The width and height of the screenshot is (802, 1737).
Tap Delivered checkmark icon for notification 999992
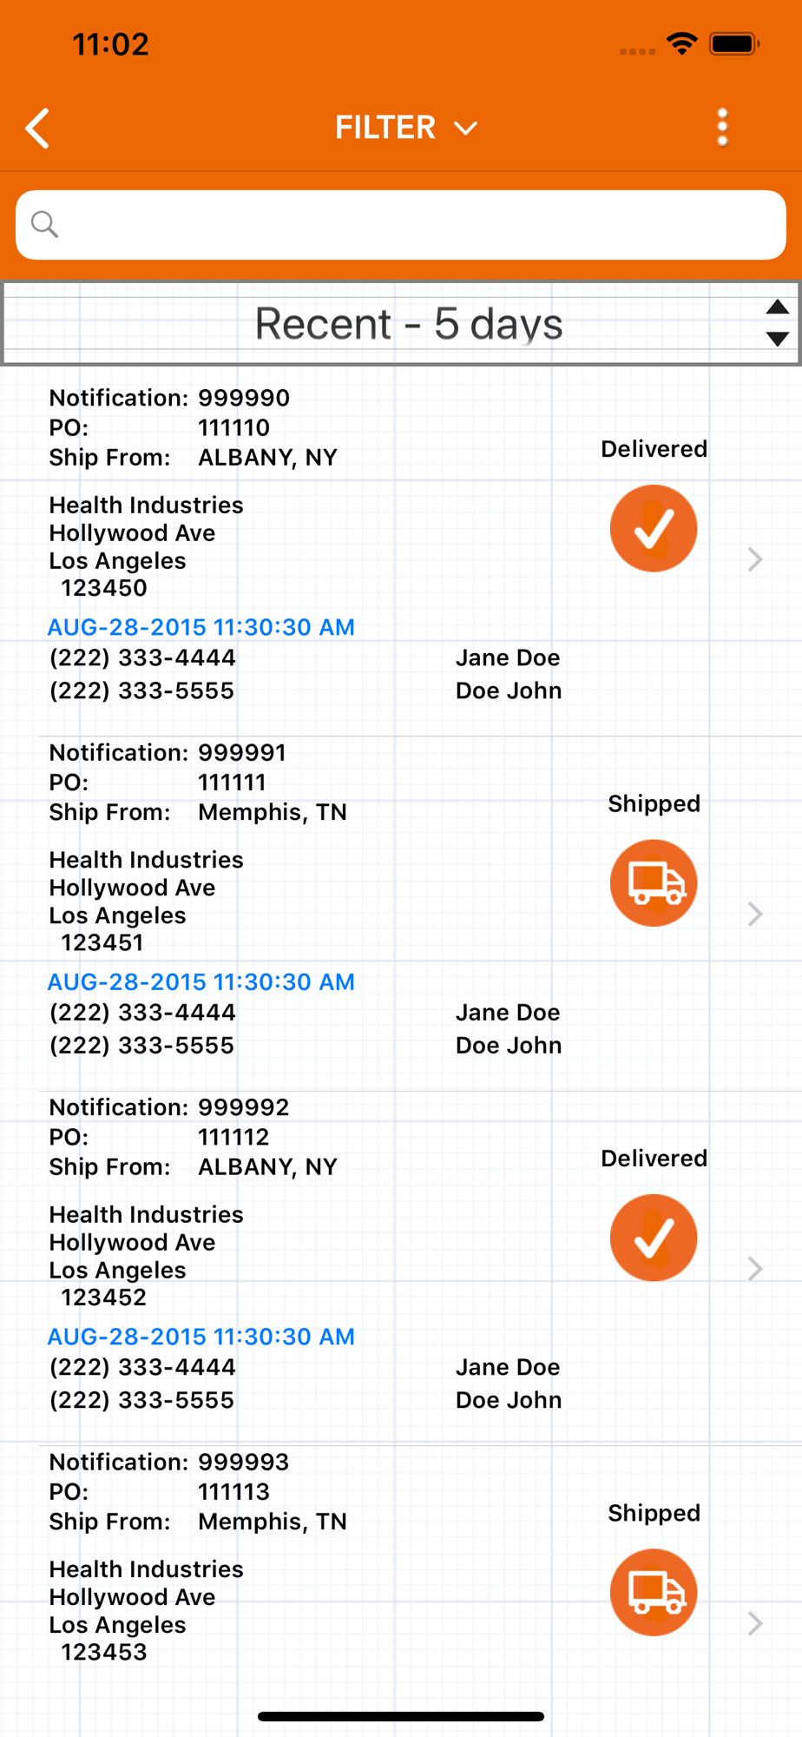[x=654, y=1237]
